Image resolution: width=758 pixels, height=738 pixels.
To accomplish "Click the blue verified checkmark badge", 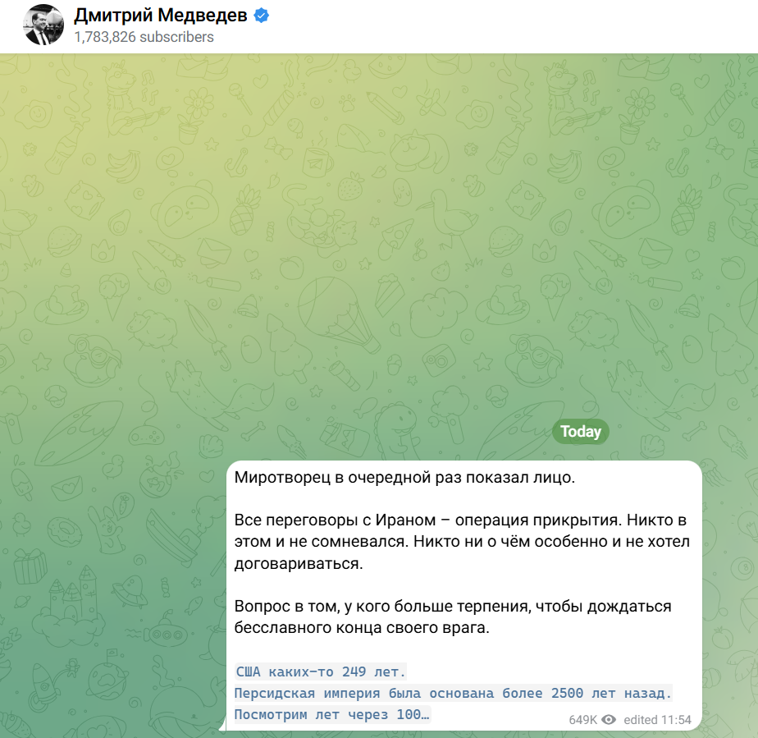I will pyautogui.click(x=262, y=16).
